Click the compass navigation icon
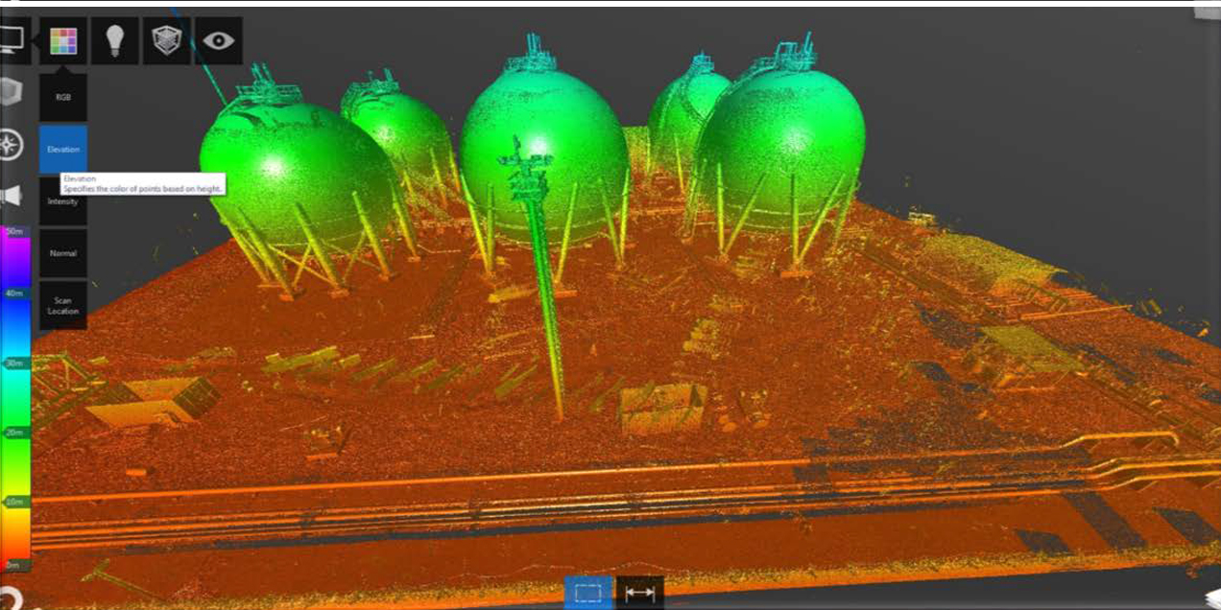The height and width of the screenshot is (610, 1221). tap(11, 146)
